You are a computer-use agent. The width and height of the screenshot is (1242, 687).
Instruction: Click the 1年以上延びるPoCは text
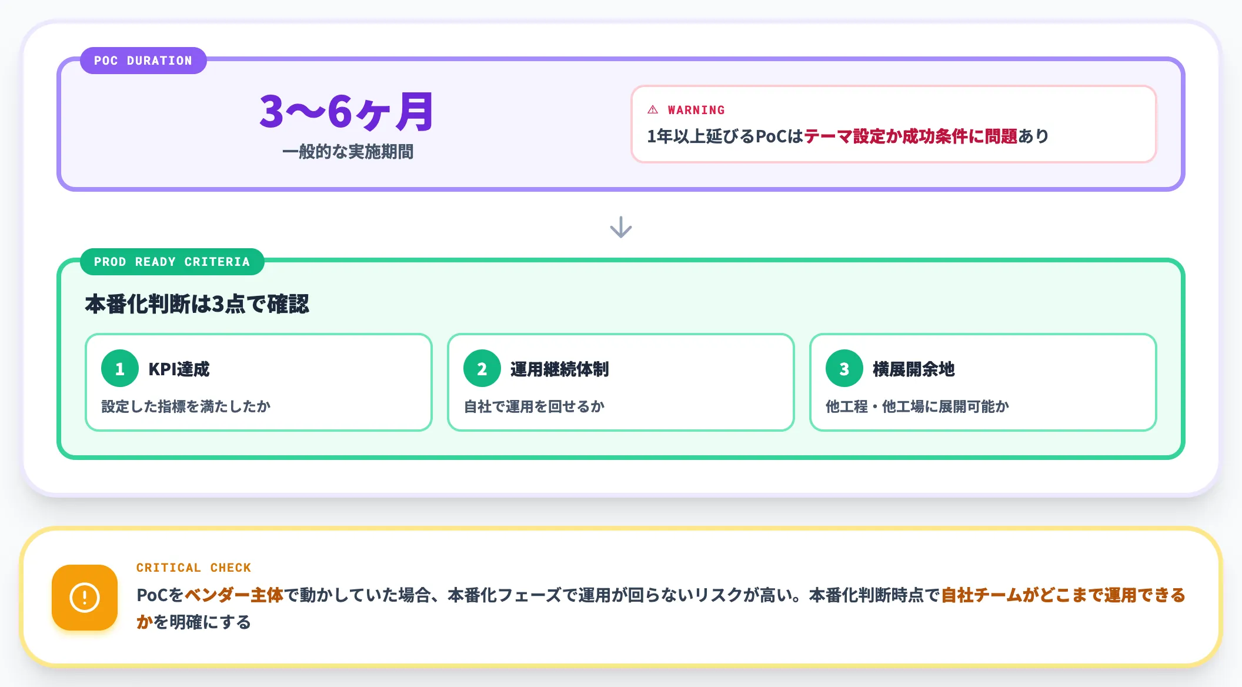coord(725,136)
